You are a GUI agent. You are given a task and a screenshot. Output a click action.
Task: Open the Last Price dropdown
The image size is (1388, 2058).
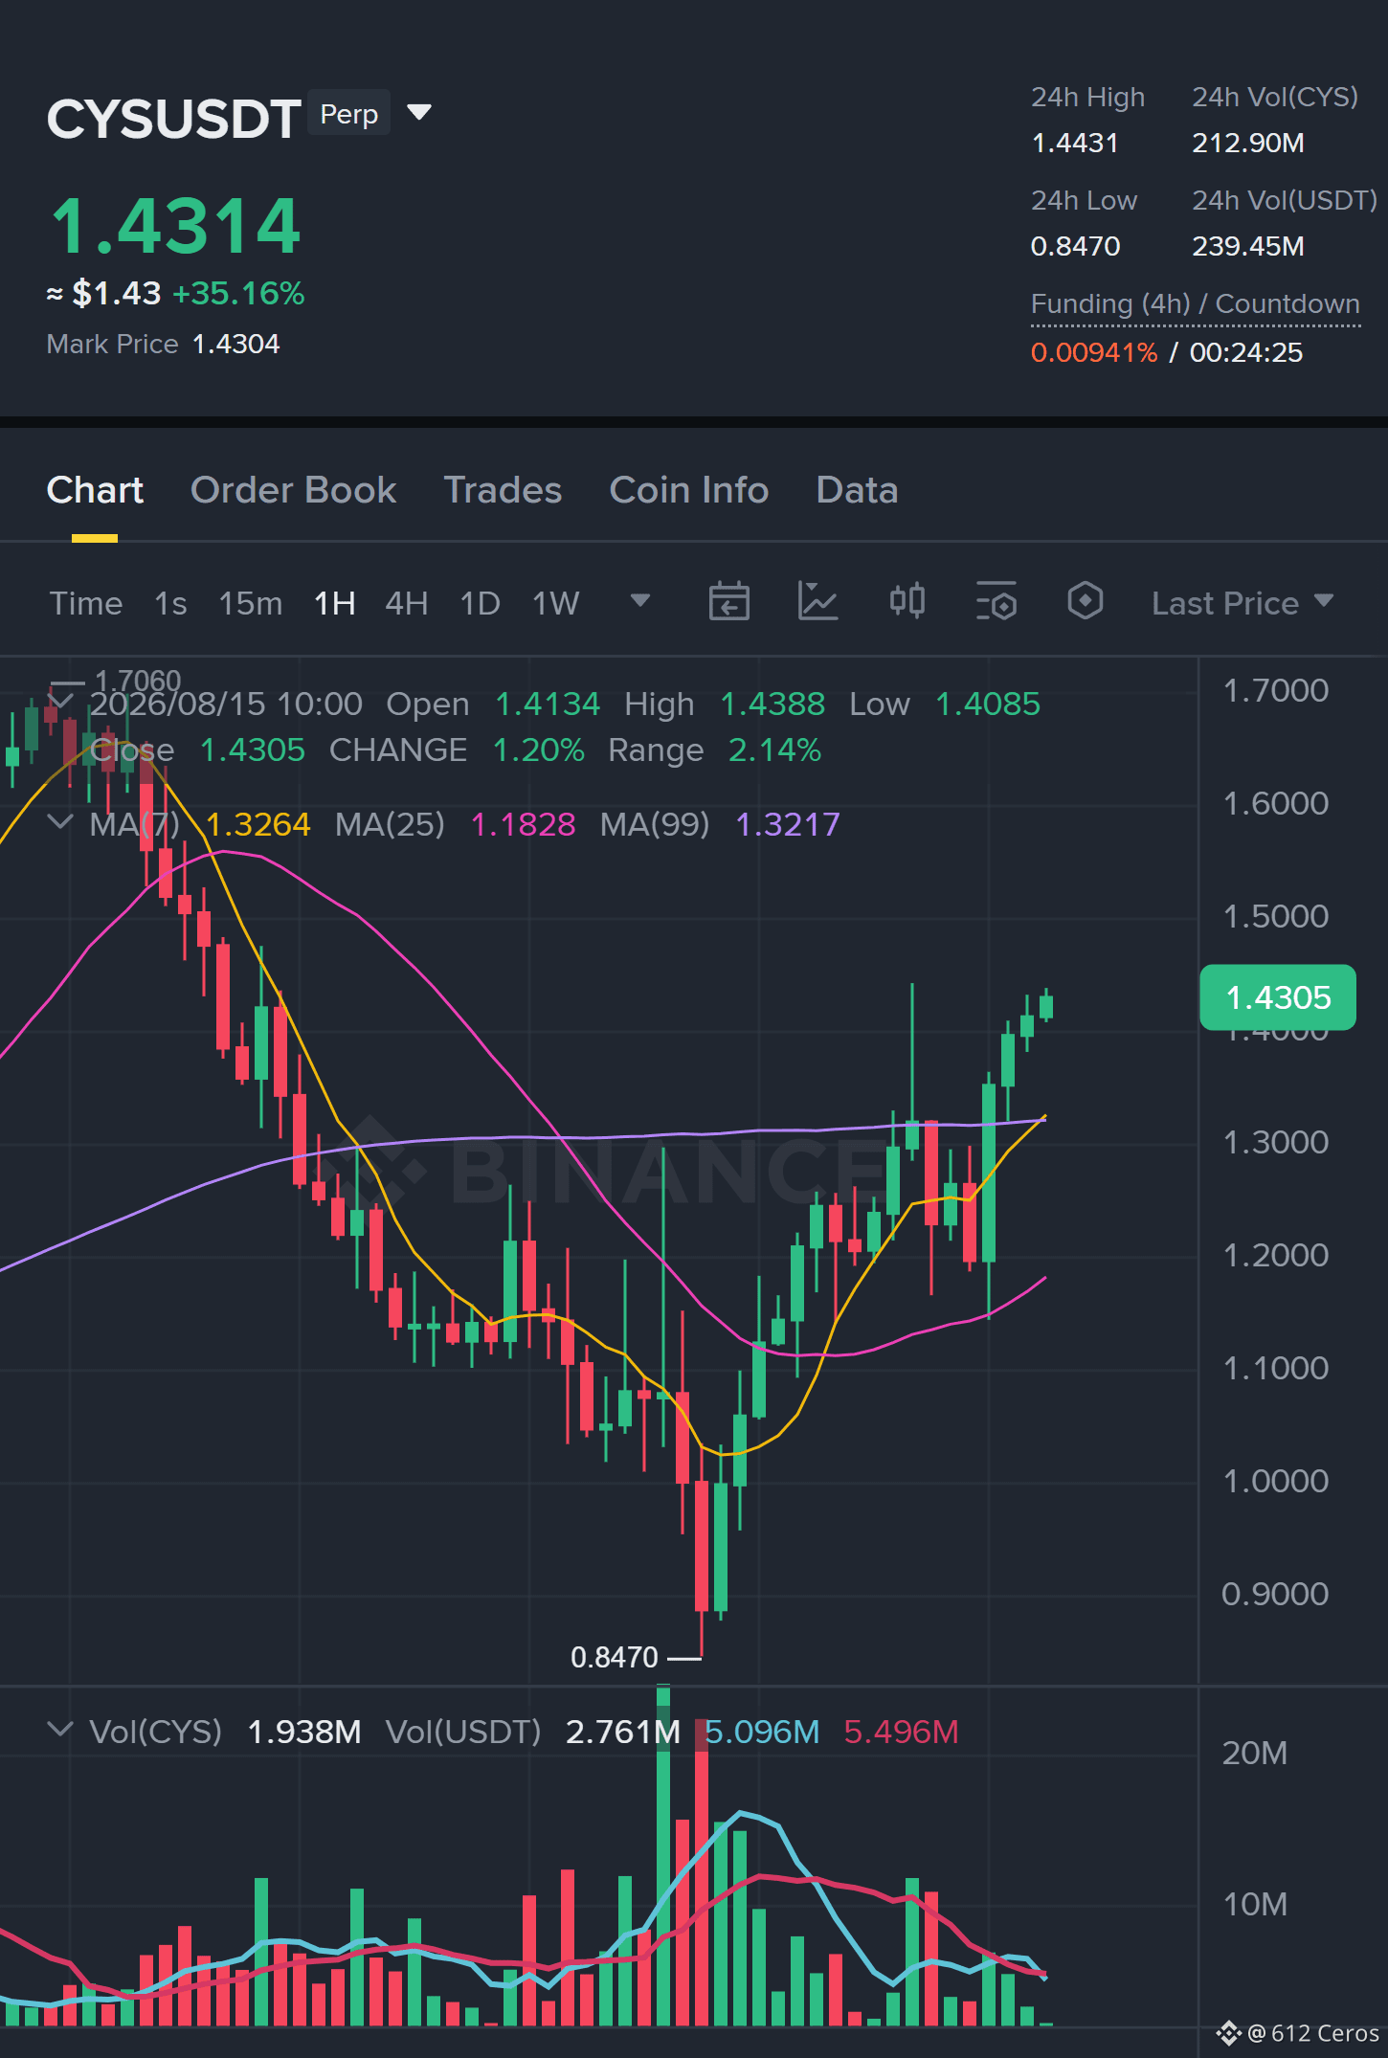click(x=1242, y=603)
